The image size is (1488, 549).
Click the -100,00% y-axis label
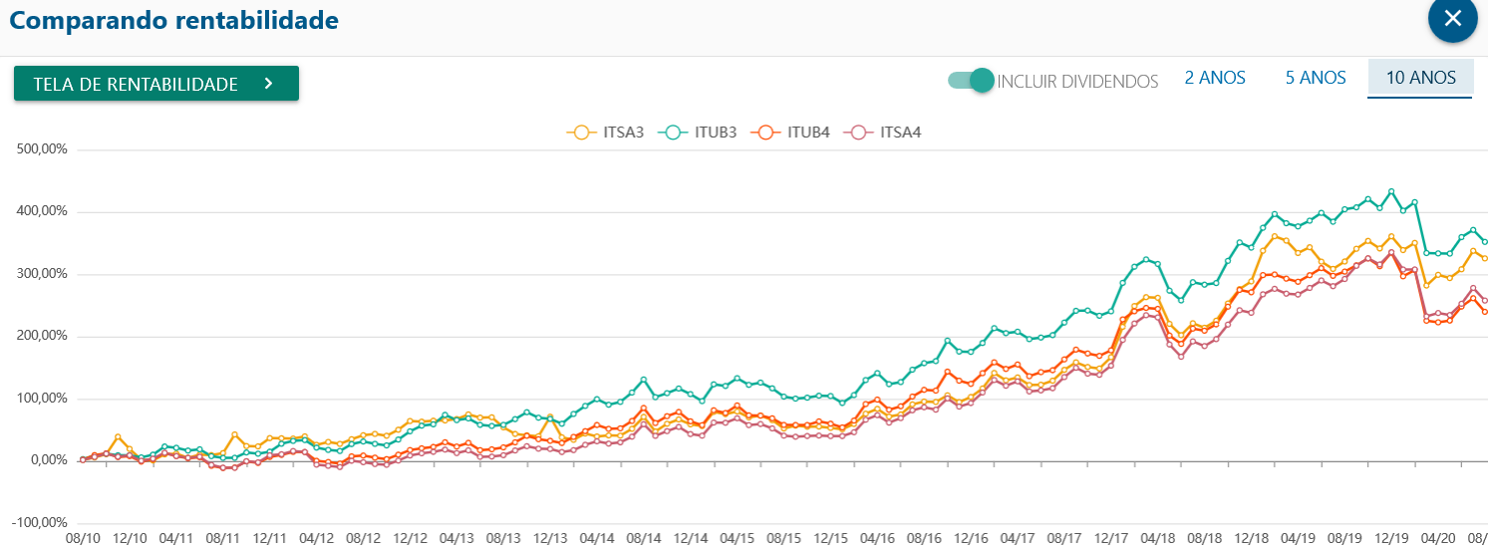41,523
